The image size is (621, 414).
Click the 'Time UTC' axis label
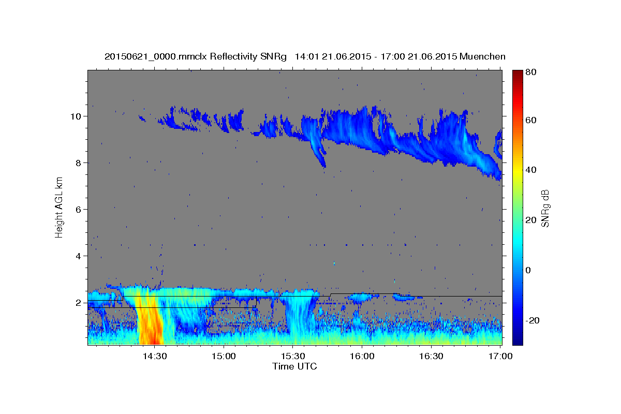294,366
